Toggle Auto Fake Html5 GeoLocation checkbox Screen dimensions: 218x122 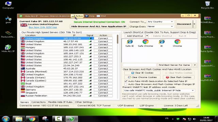coord(126,81)
